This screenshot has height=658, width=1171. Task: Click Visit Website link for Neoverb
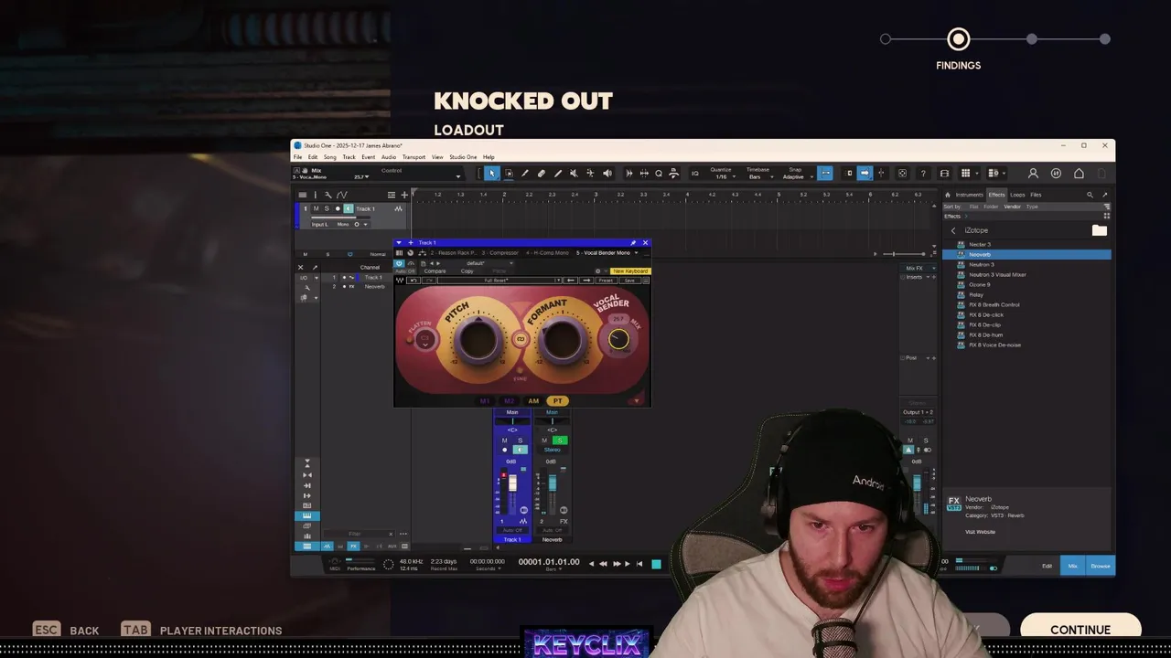(980, 532)
